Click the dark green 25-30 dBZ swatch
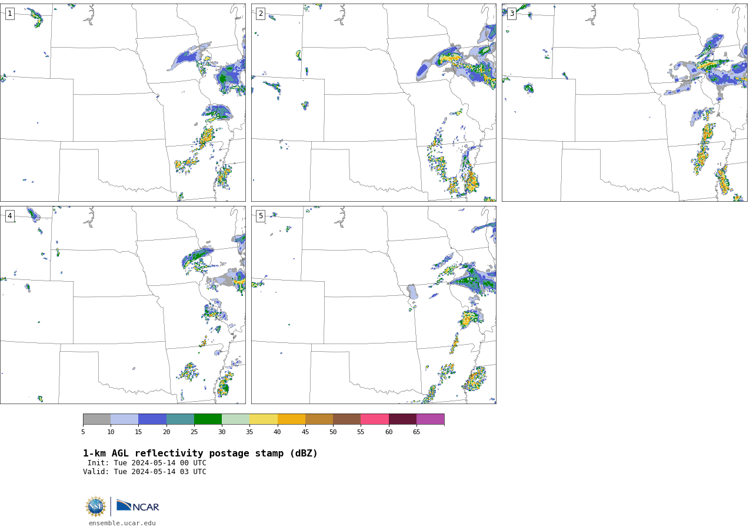This screenshot has height=530, width=753. [x=208, y=419]
